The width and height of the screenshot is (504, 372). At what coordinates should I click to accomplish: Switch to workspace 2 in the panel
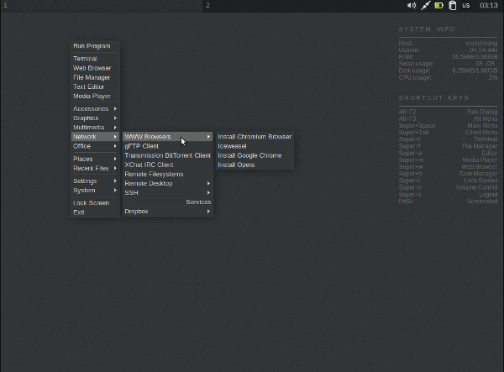pos(208,6)
